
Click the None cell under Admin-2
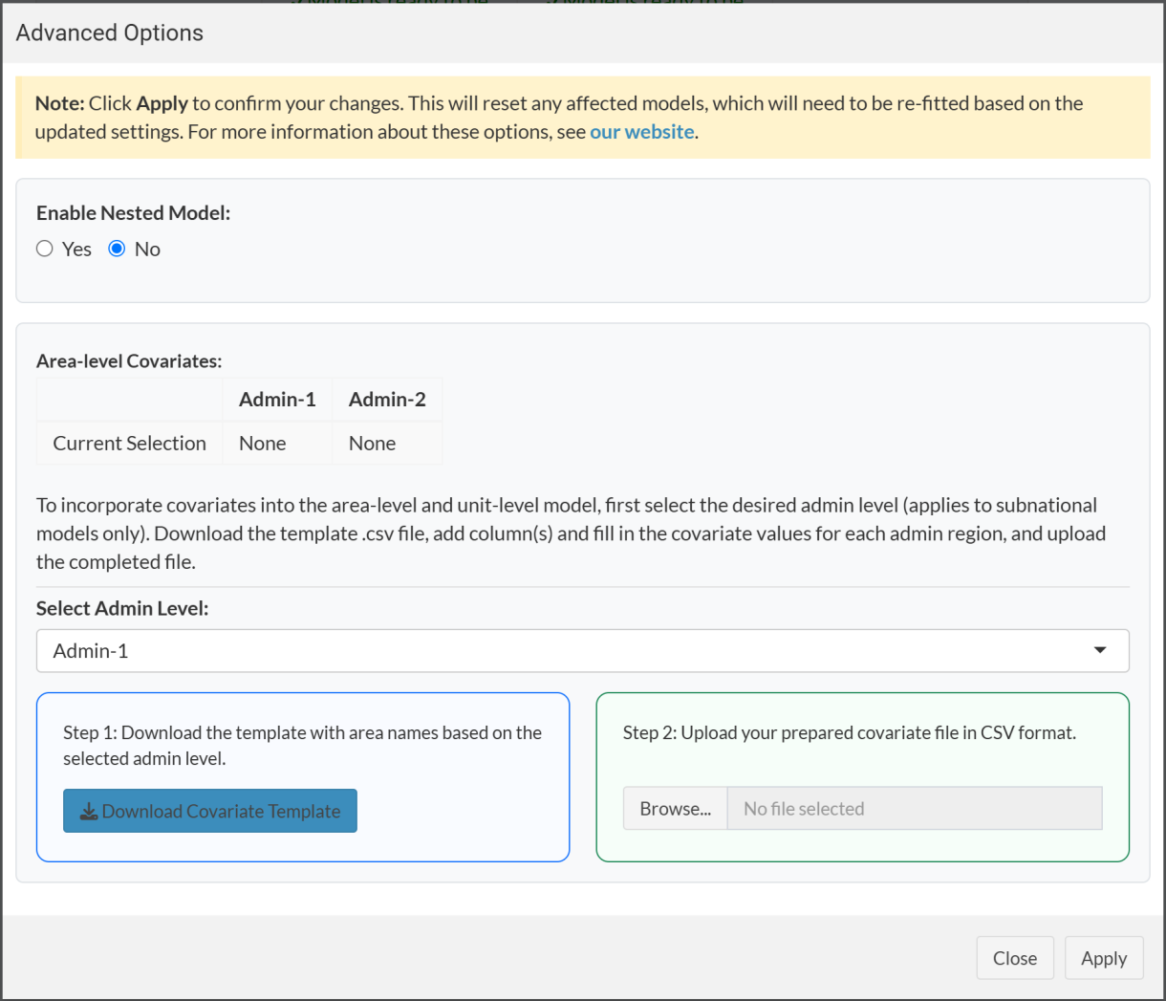(x=372, y=444)
